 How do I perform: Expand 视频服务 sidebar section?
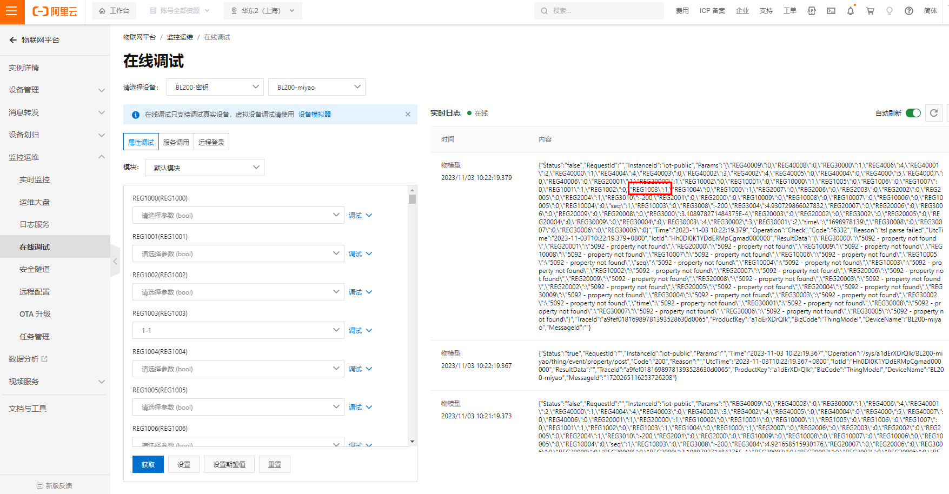[55, 382]
